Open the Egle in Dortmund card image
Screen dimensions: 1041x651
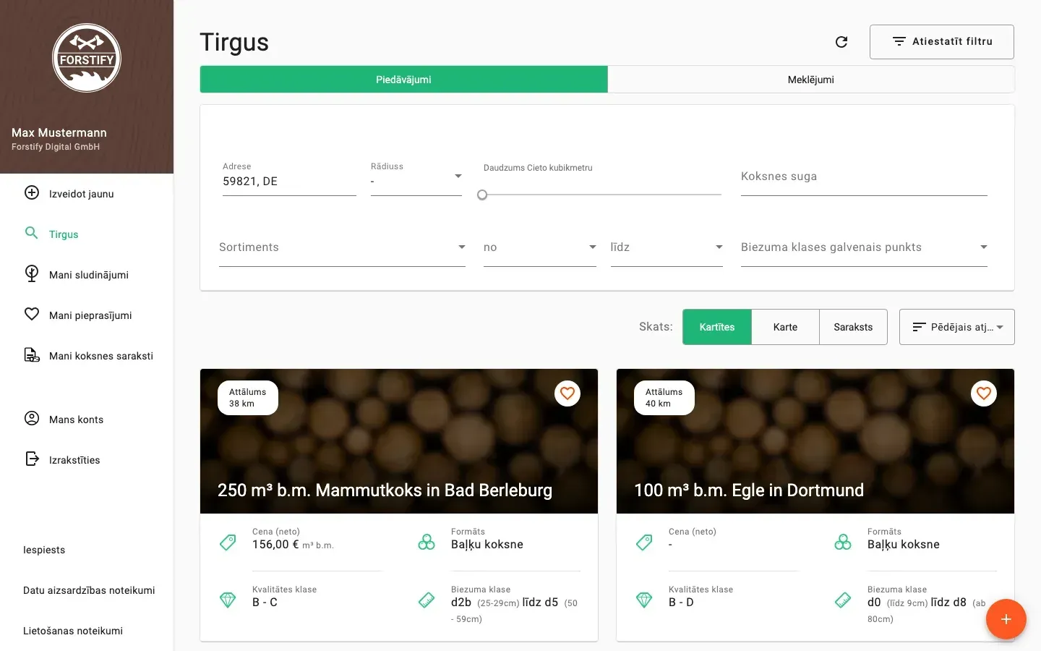(815, 441)
